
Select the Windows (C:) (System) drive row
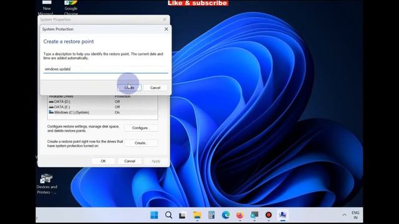pos(102,112)
